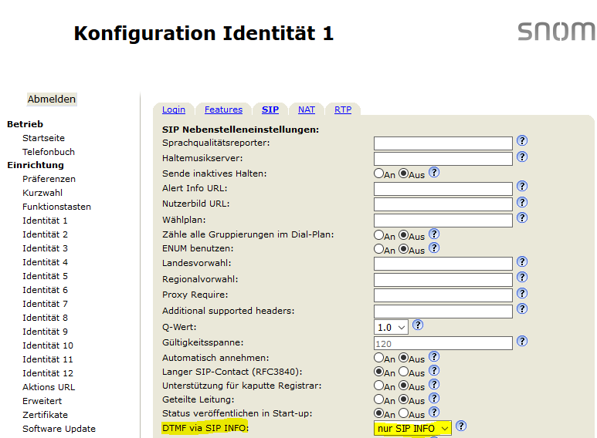This screenshot has width=597, height=438.
Task: Open the NAT tab
Action: [307, 109]
